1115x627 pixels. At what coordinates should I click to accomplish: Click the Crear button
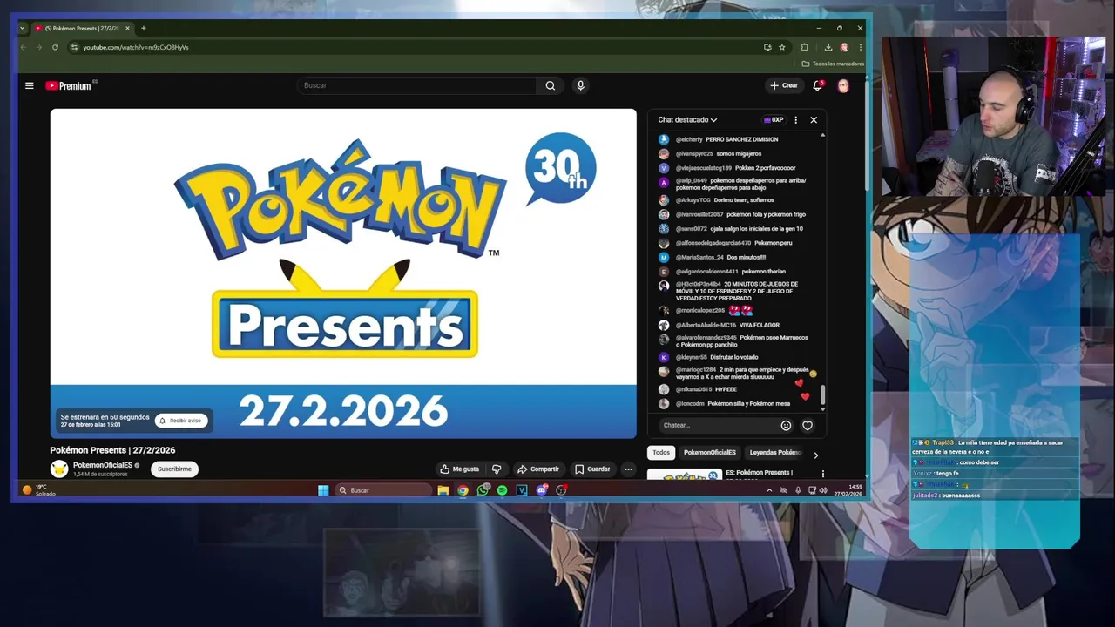784,85
